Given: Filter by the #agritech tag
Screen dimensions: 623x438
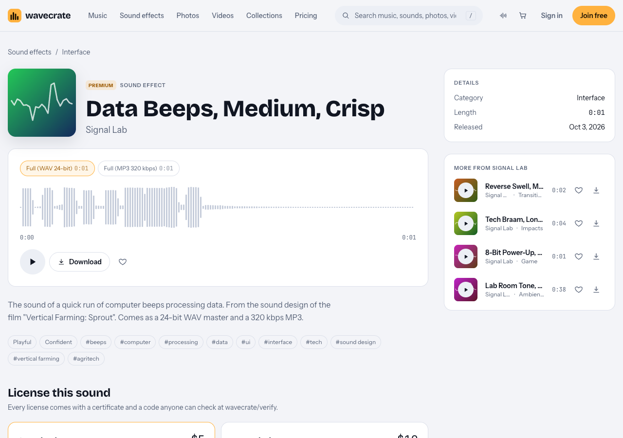Looking at the screenshot, I should 86,359.
